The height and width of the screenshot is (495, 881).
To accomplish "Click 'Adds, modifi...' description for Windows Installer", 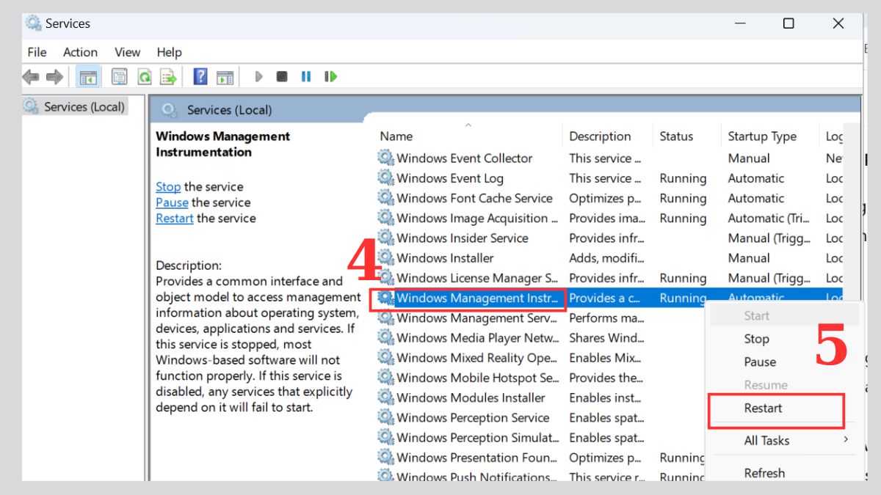I will click(606, 257).
